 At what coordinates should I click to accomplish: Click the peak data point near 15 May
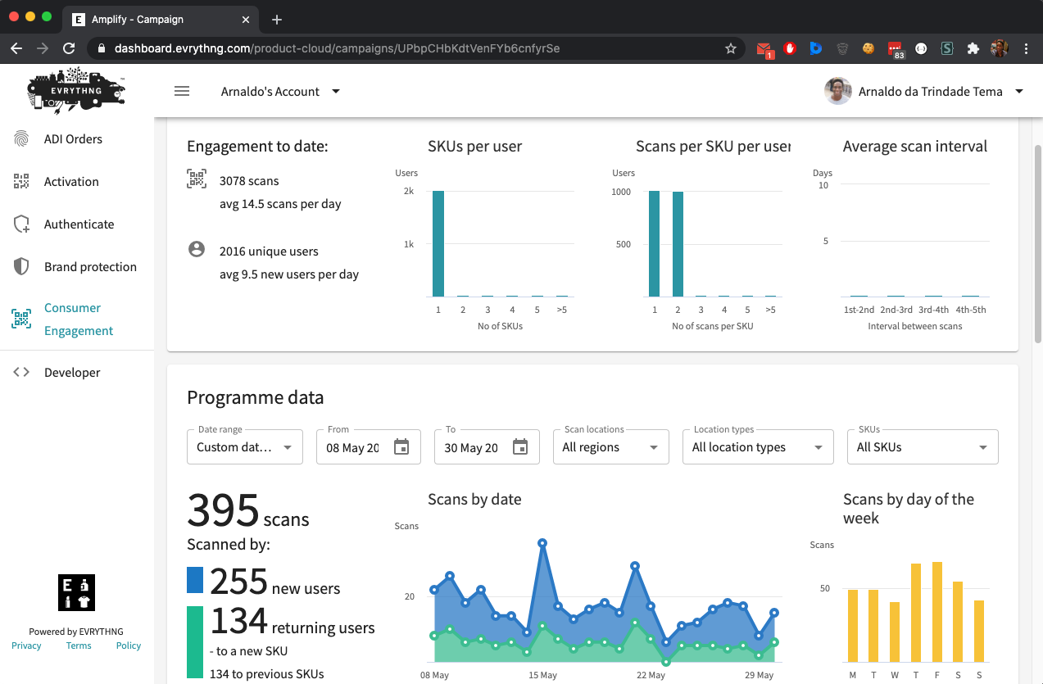542,542
